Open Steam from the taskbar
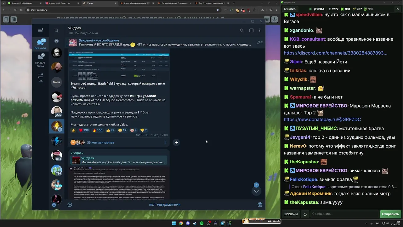This screenshot has height=227, width=403. point(195,223)
